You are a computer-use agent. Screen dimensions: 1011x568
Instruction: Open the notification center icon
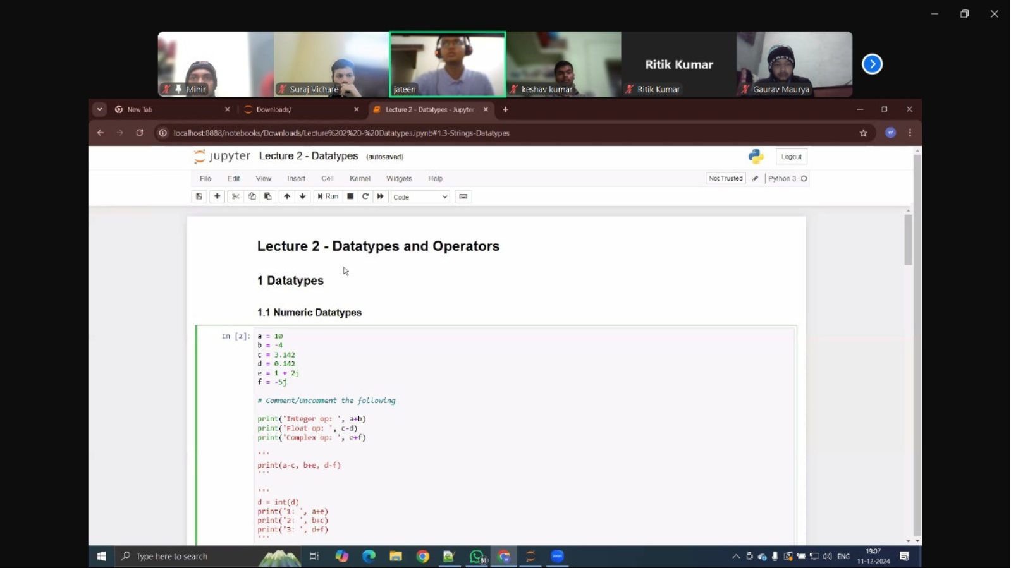click(x=905, y=556)
